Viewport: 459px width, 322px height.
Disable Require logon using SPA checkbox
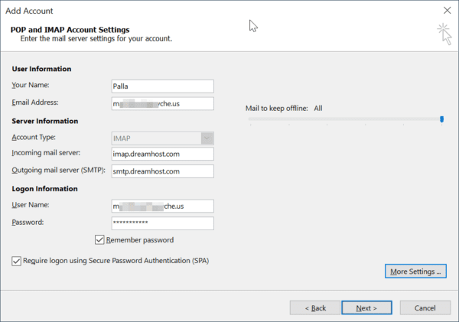point(17,261)
